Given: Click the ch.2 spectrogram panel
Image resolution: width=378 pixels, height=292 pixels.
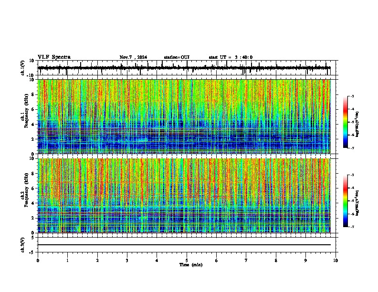Looking at the screenshot, I should tap(184, 196).
